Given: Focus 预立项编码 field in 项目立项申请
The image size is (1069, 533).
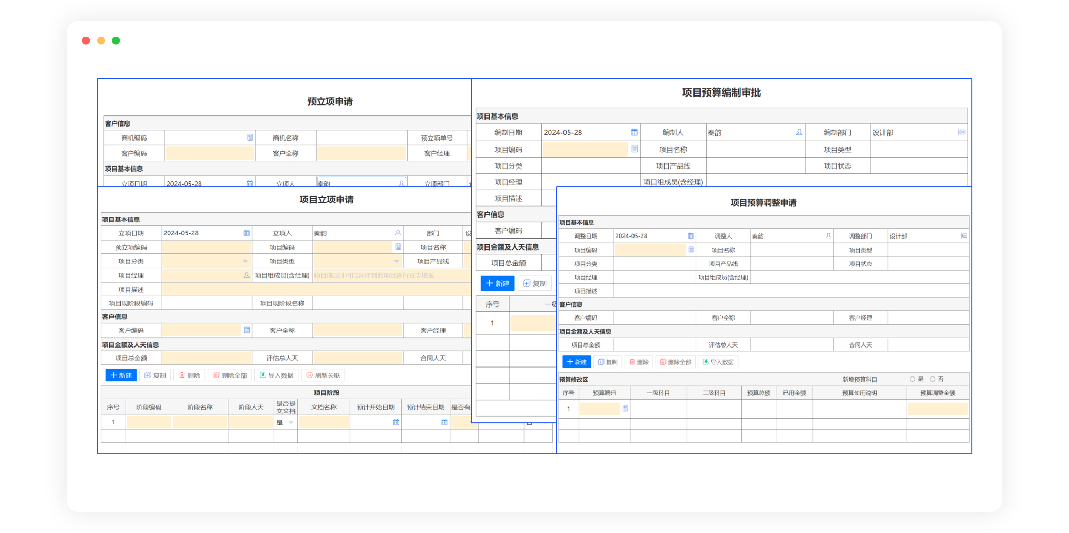Looking at the screenshot, I should click(x=206, y=247).
